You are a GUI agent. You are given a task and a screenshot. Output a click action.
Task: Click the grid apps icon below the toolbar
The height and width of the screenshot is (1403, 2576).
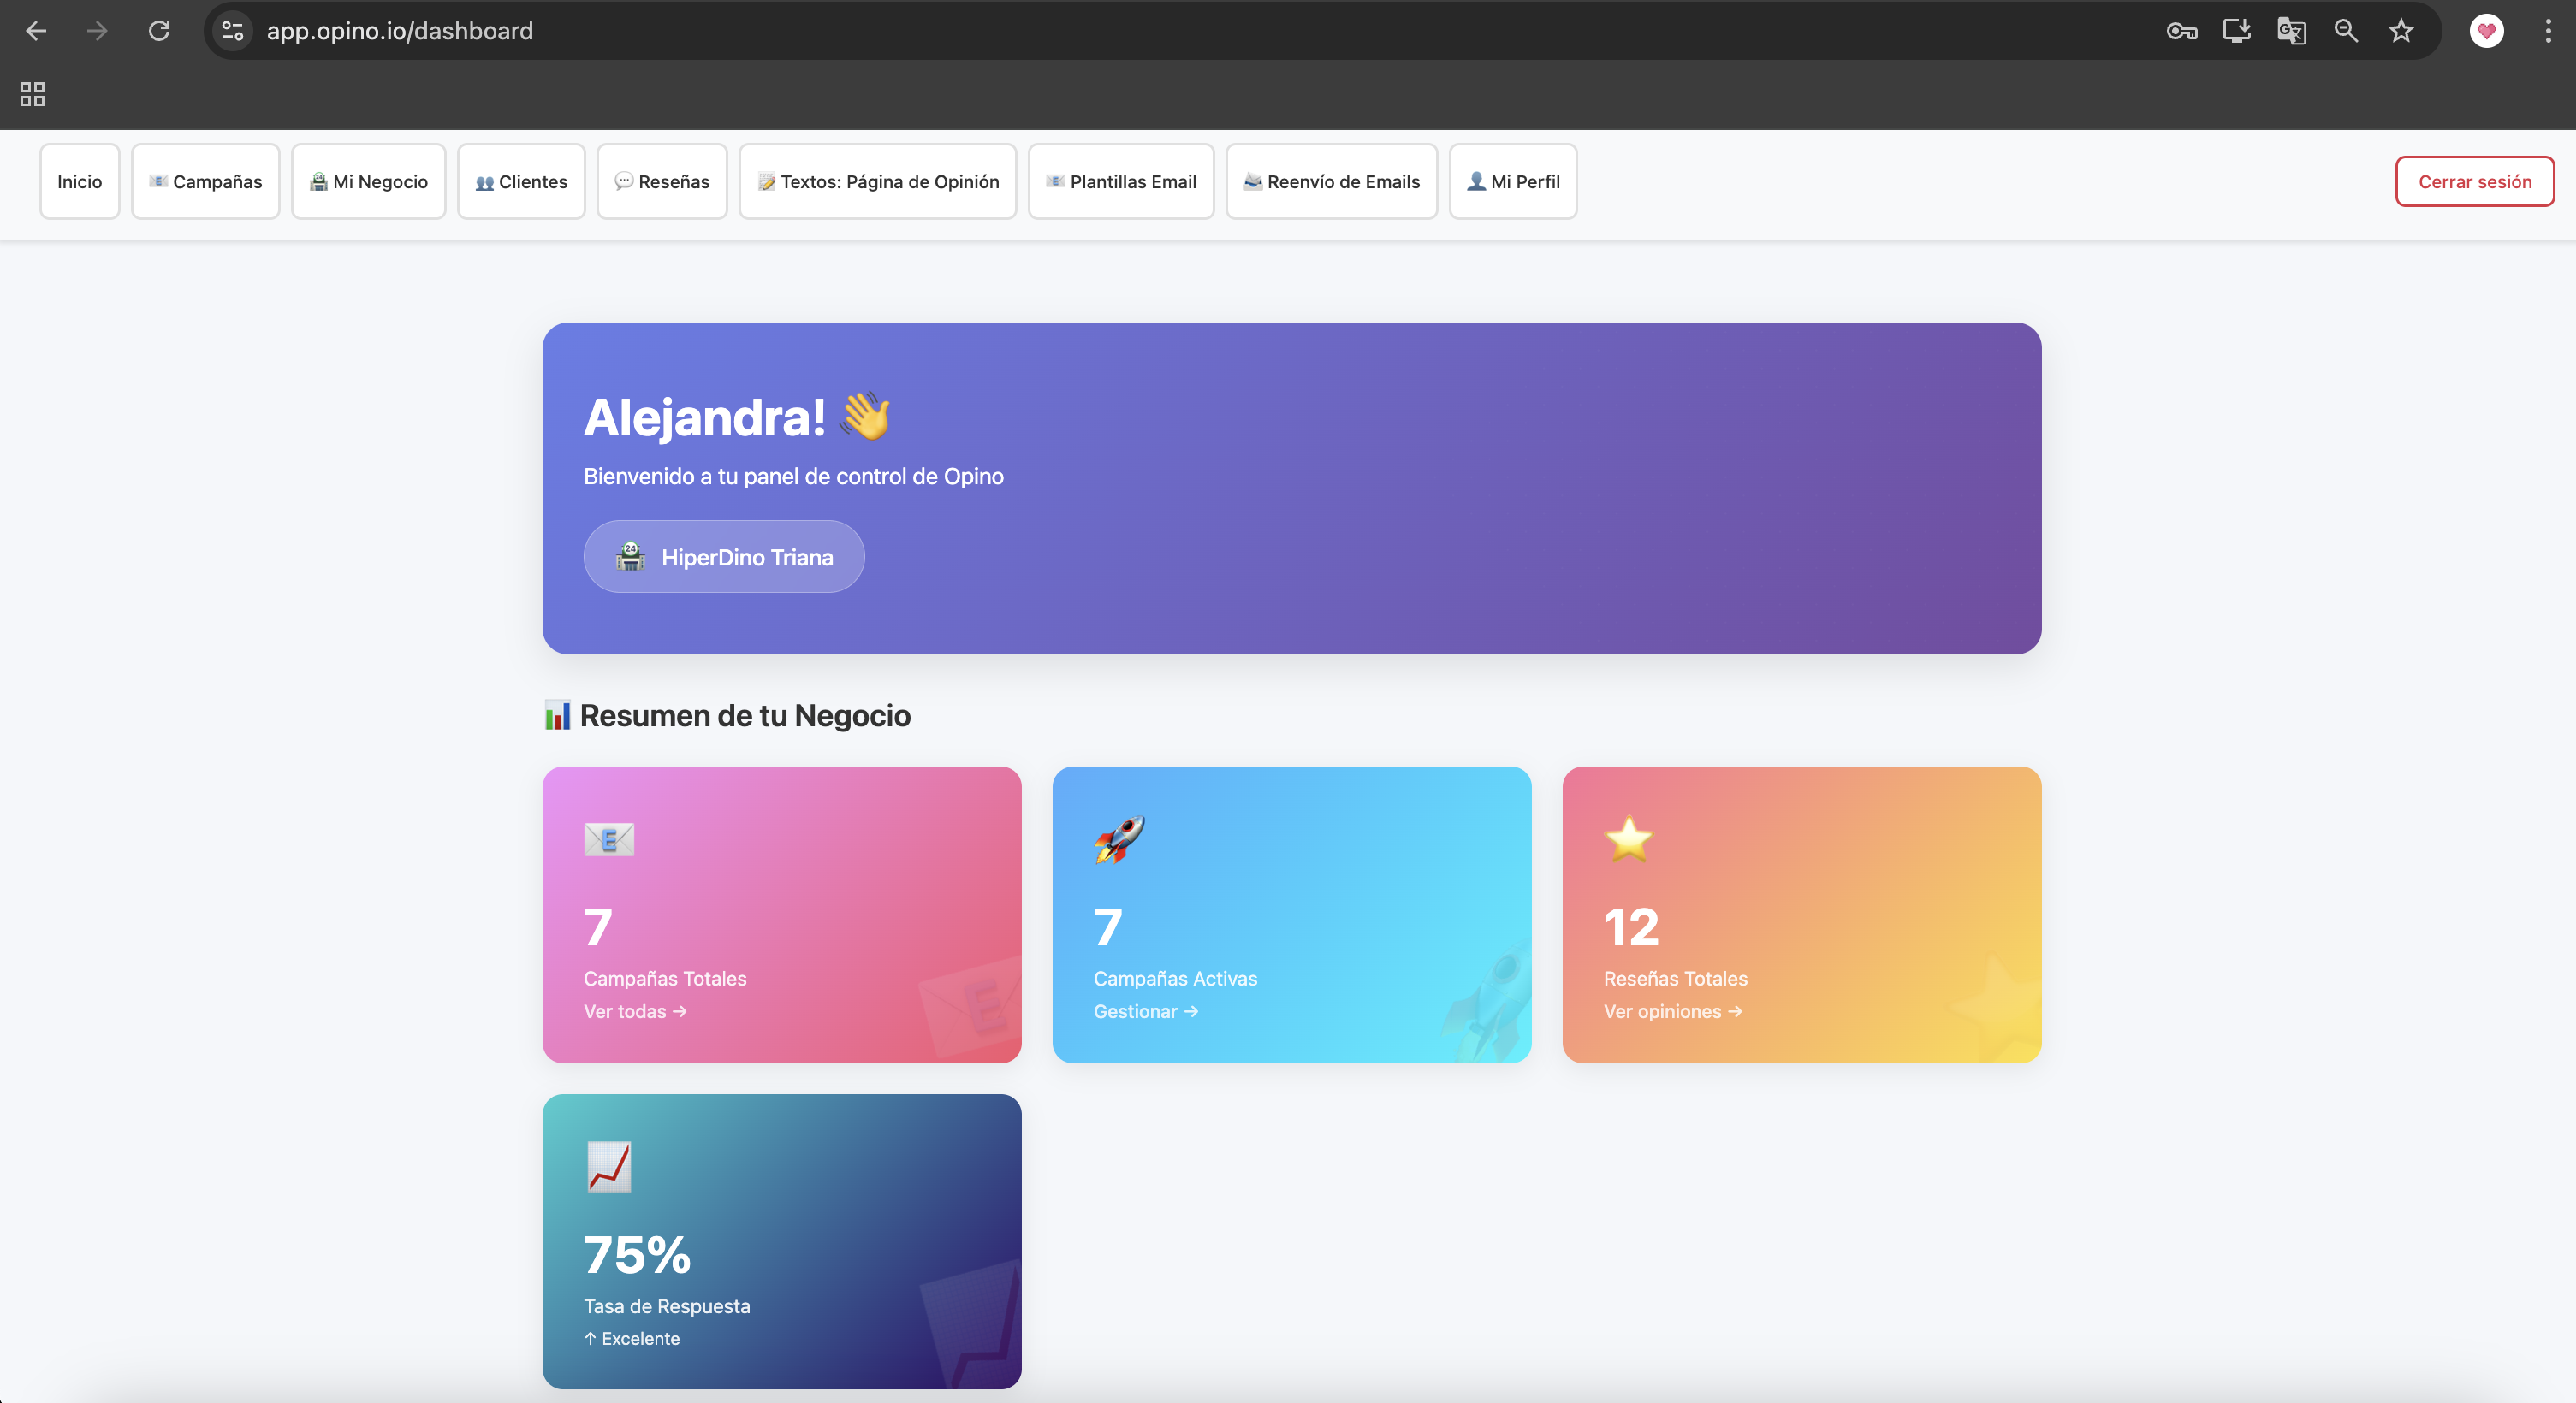32,94
